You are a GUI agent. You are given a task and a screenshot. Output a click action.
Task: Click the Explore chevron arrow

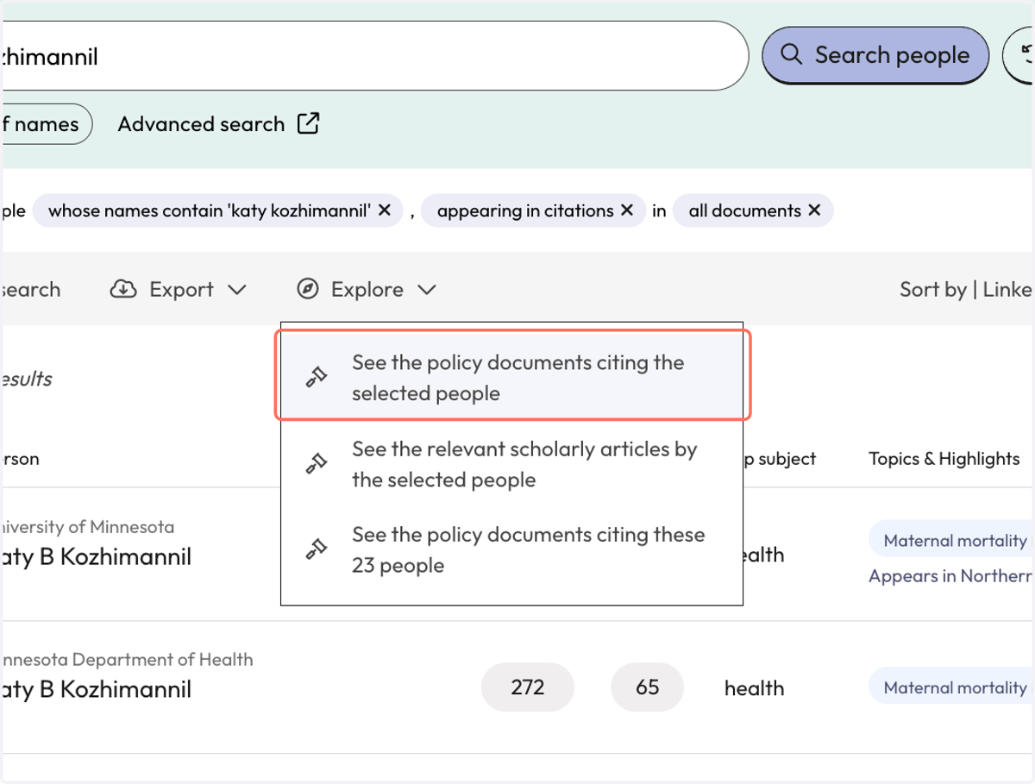point(426,290)
